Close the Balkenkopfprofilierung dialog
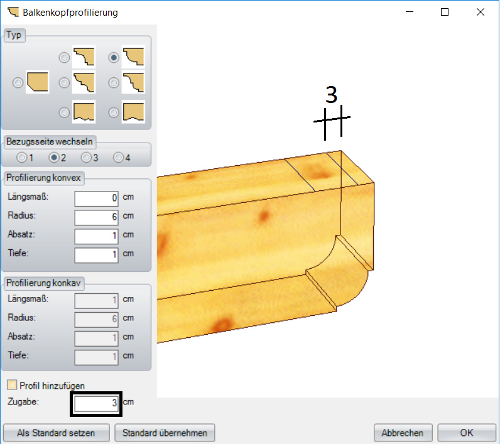This screenshot has height=444, width=500. 481,12
